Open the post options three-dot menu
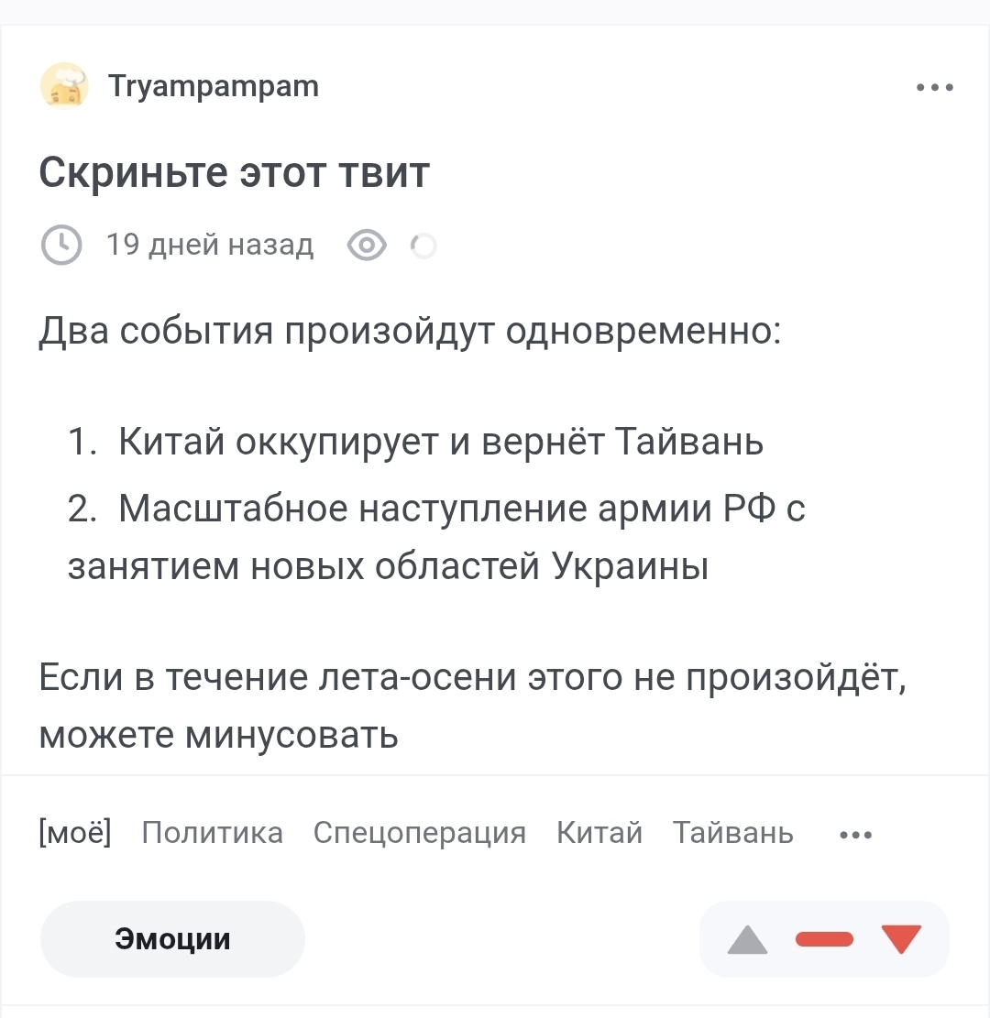This screenshot has width=990, height=1018. (934, 87)
